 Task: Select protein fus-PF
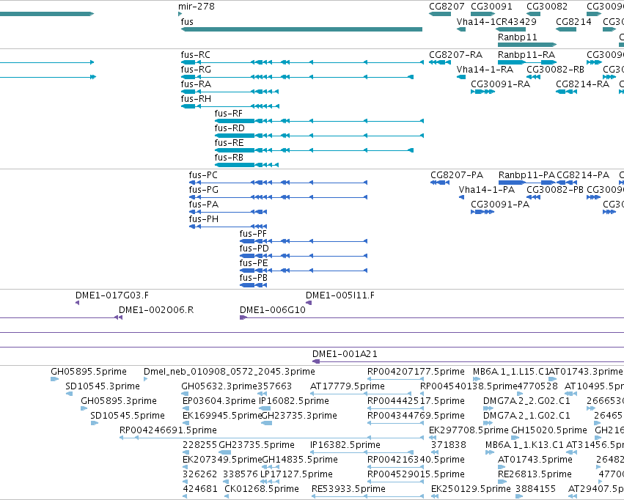pos(304,241)
